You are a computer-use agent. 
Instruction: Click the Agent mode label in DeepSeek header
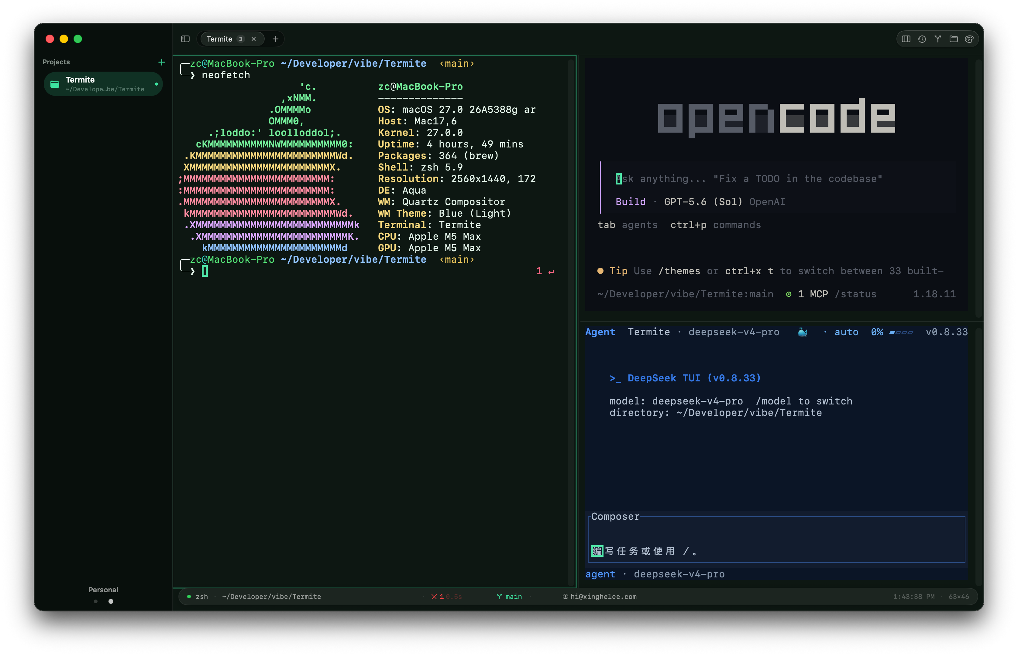(x=600, y=332)
